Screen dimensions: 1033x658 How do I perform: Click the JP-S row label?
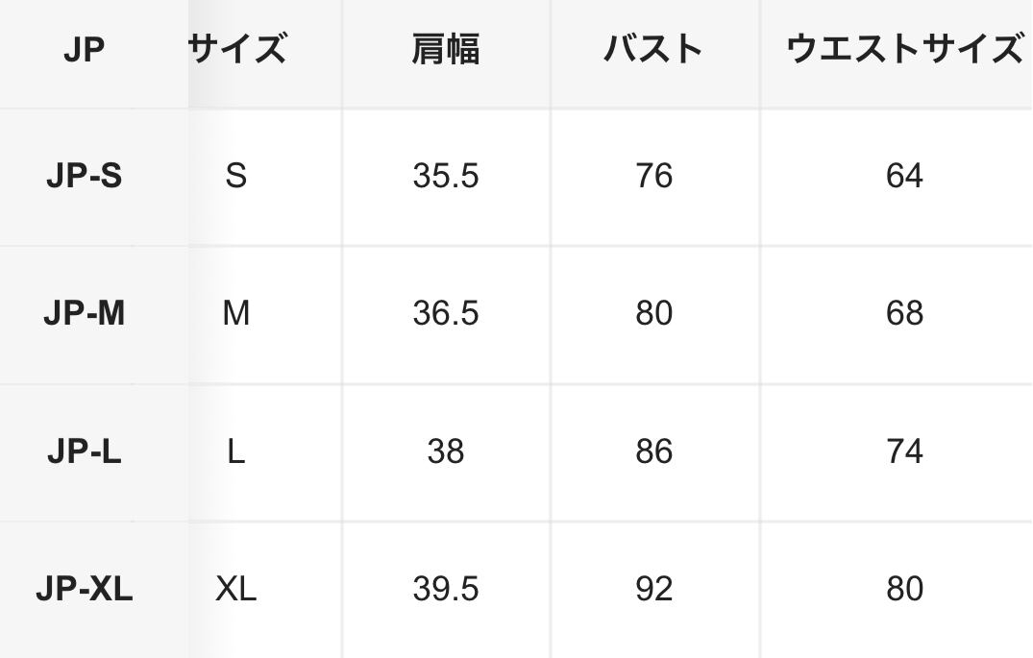[84, 176]
